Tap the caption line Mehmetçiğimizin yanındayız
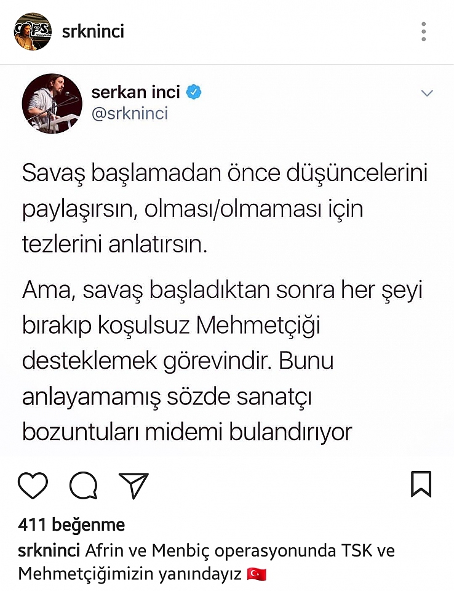Image resolution: width=454 pixels, height=591 pixels. [x=130, y=574]
